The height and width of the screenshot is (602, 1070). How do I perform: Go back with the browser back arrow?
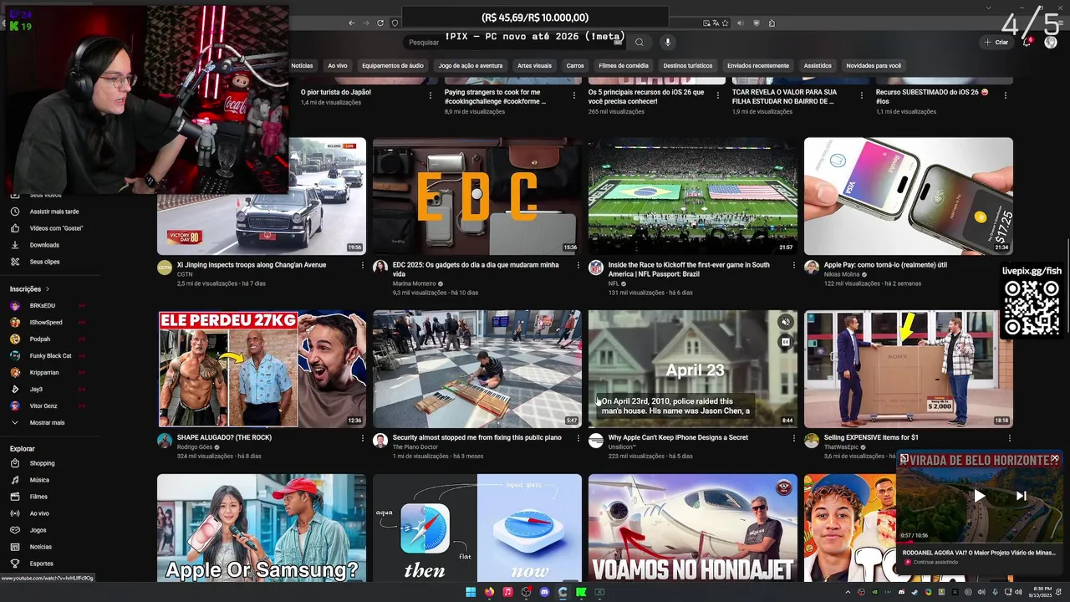352,23
